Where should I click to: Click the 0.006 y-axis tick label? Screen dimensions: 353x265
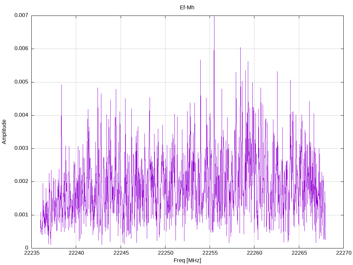pyautogui.click(x=21, y=49)
